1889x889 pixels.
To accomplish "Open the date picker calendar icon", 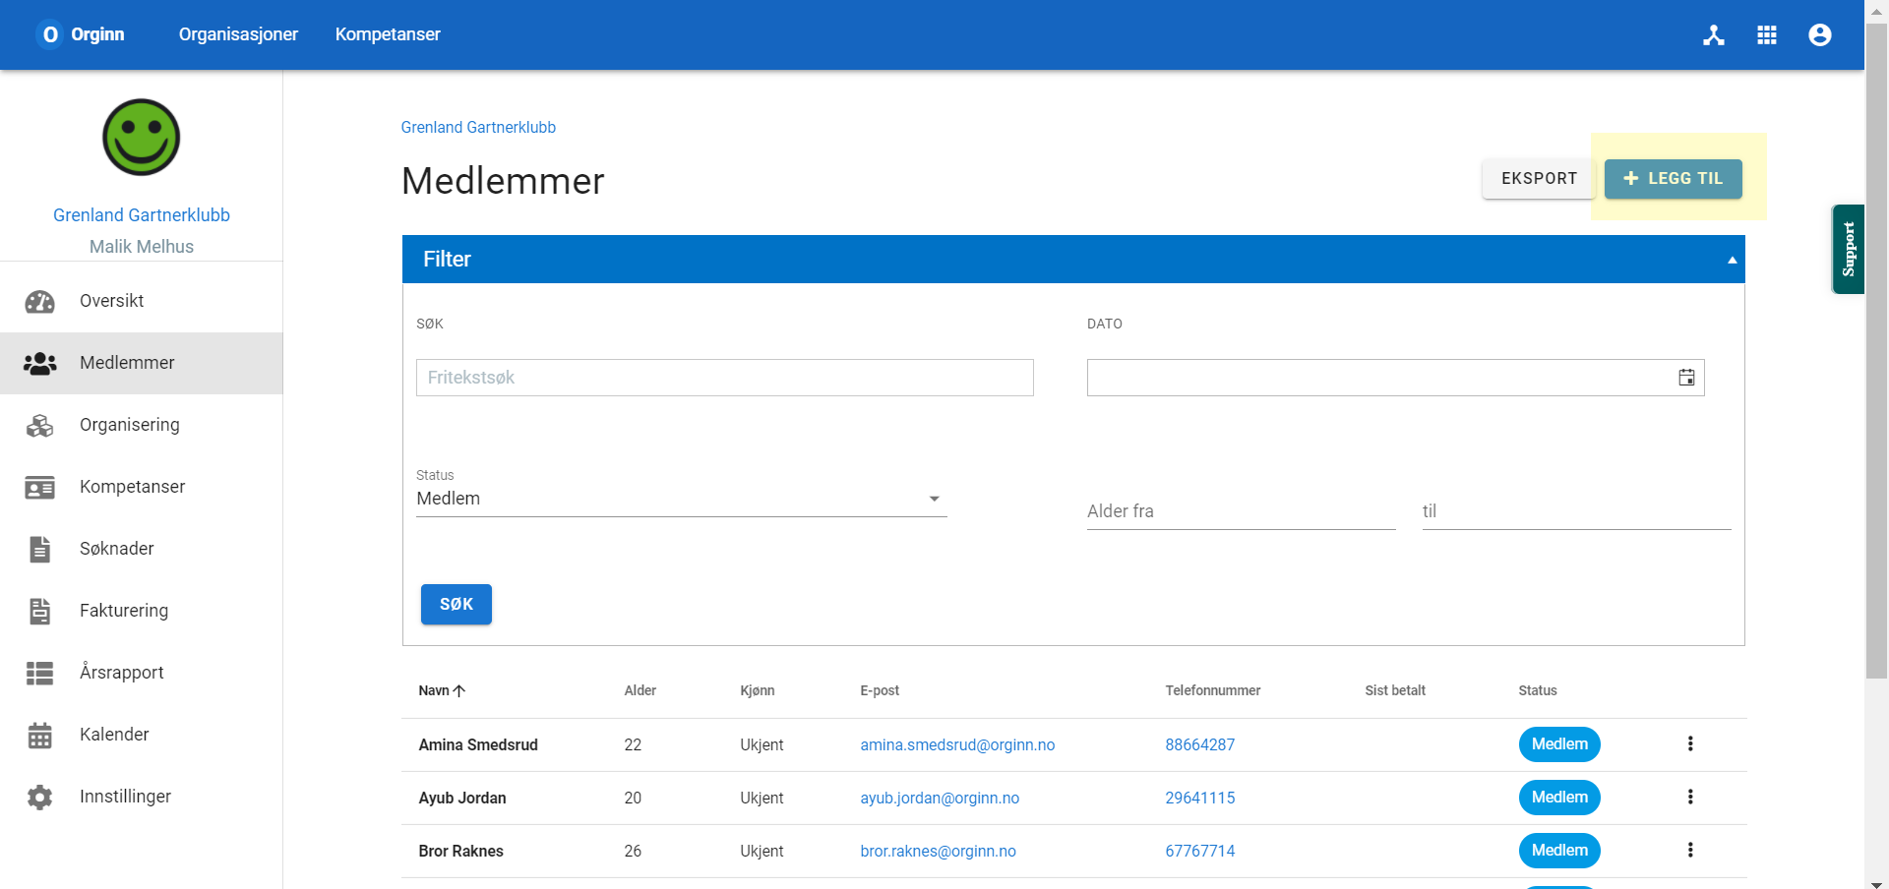I will (x=1686, y=378).
